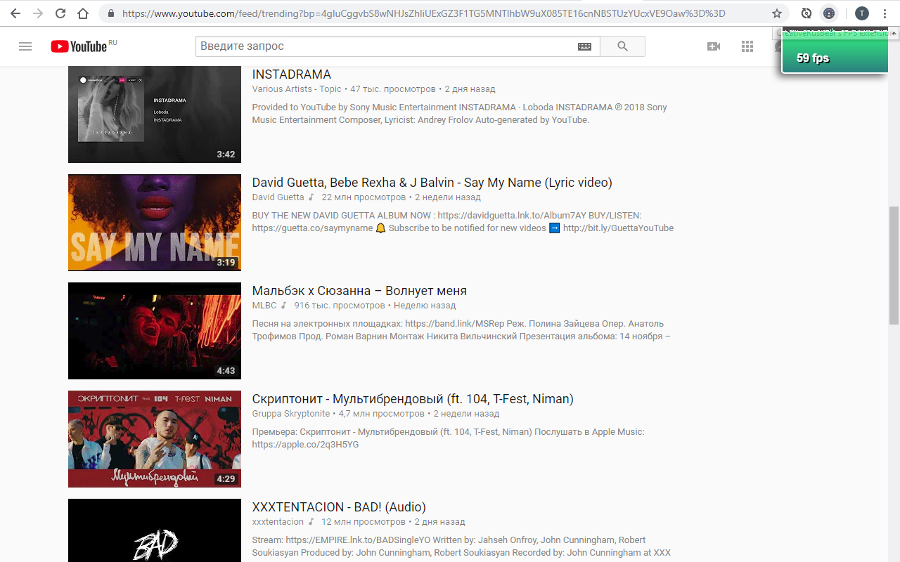This screenshot has height=562, width=900.
Task: Open the Скриптонит Мультибрендовый video thumbnail
Action: (x=154, y=439)
